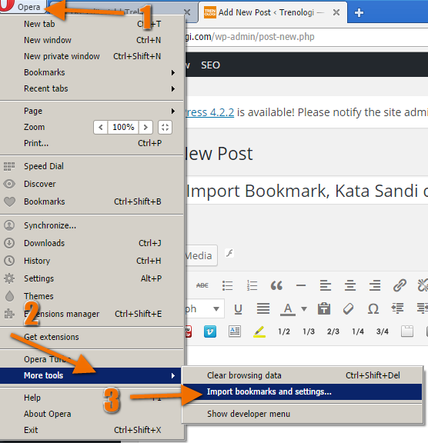Select Clear browsing data

pos(303,375)
